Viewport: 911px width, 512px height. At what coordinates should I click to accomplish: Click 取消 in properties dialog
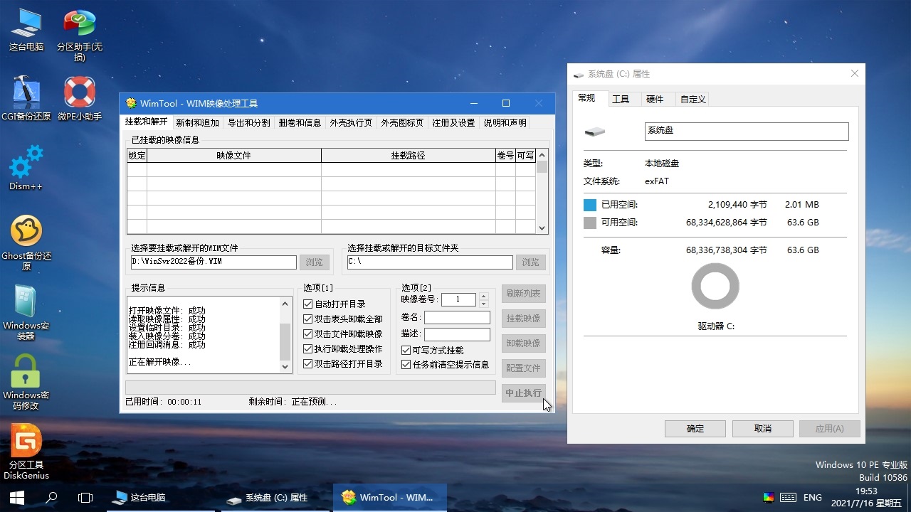pyautogui.click(x=762, y=428)
